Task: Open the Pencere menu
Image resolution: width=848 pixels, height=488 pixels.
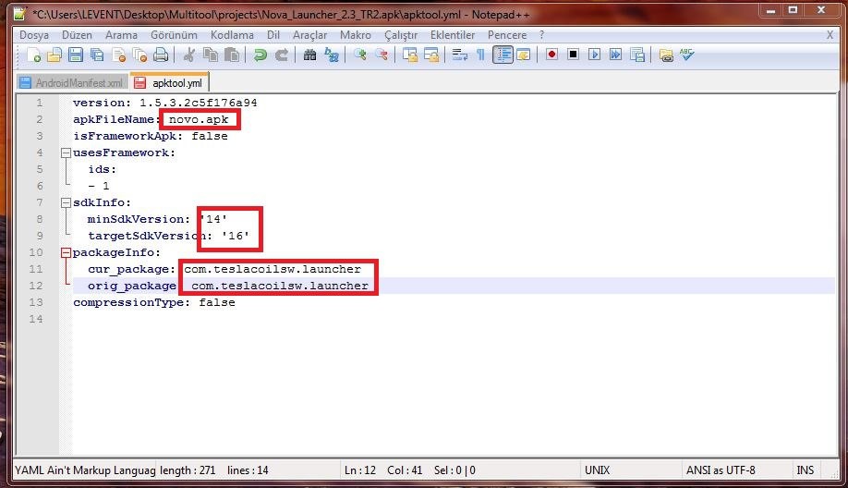Action: (507, 35)
